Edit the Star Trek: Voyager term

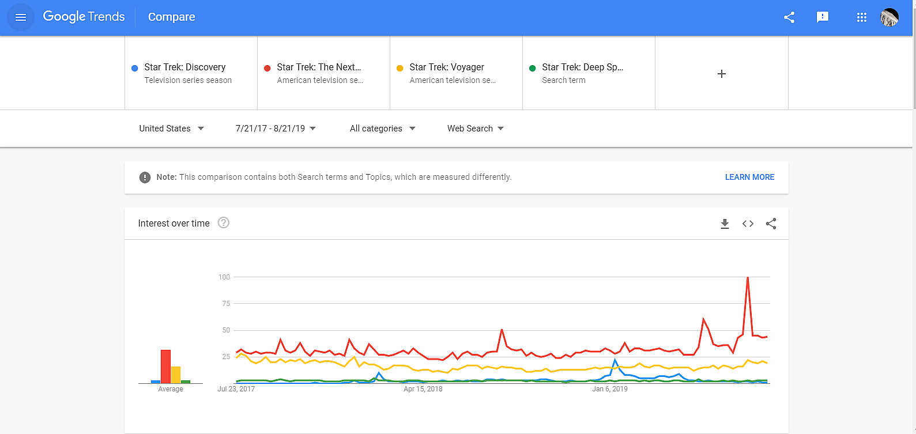pyautogui.click(x=456, y=73)
